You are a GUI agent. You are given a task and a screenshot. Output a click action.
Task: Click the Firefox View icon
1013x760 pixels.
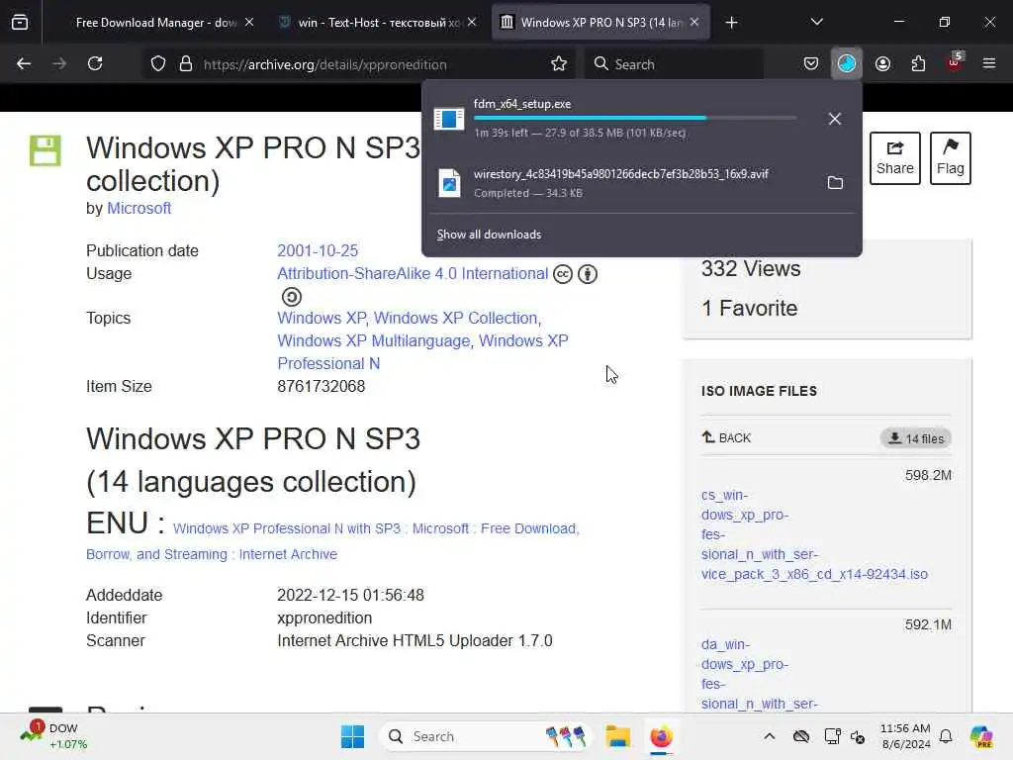20,23
